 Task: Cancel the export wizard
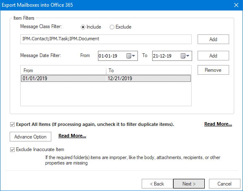tap(225, 184)
